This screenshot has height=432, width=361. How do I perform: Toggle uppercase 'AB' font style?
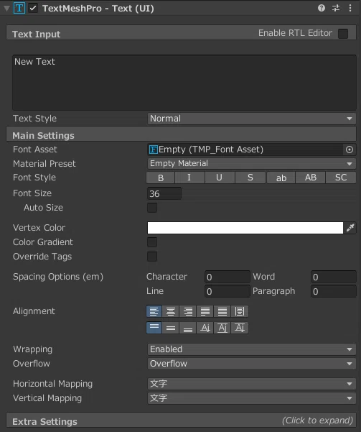coord(311,178)
